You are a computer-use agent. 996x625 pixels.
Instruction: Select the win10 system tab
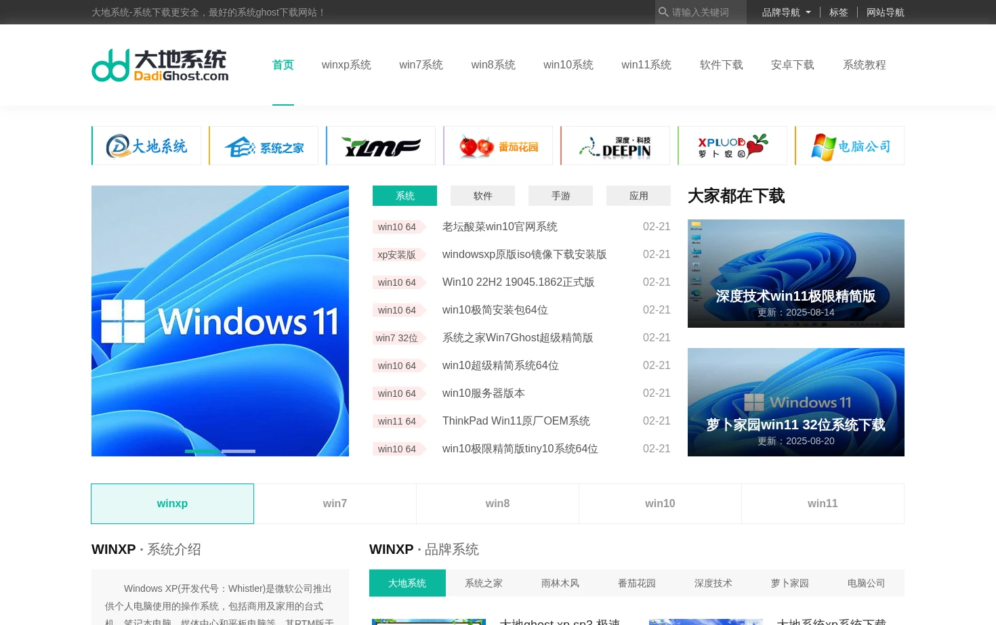click(660, 504)
